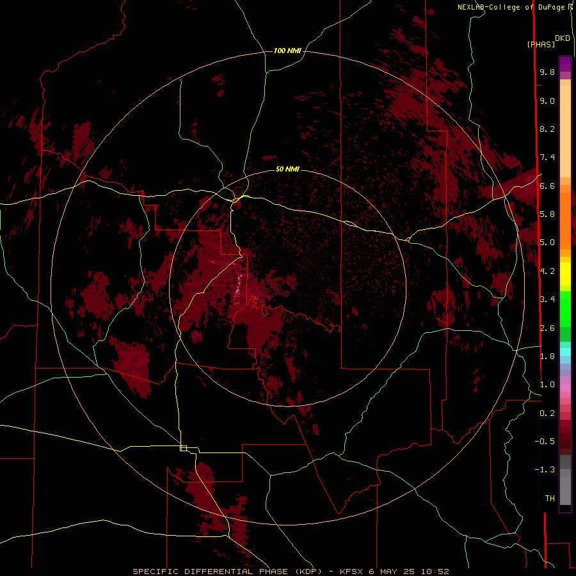This screenshot has height=576, width=576.
Task: Click the 4.2 scale value
Action: [547, 271]
